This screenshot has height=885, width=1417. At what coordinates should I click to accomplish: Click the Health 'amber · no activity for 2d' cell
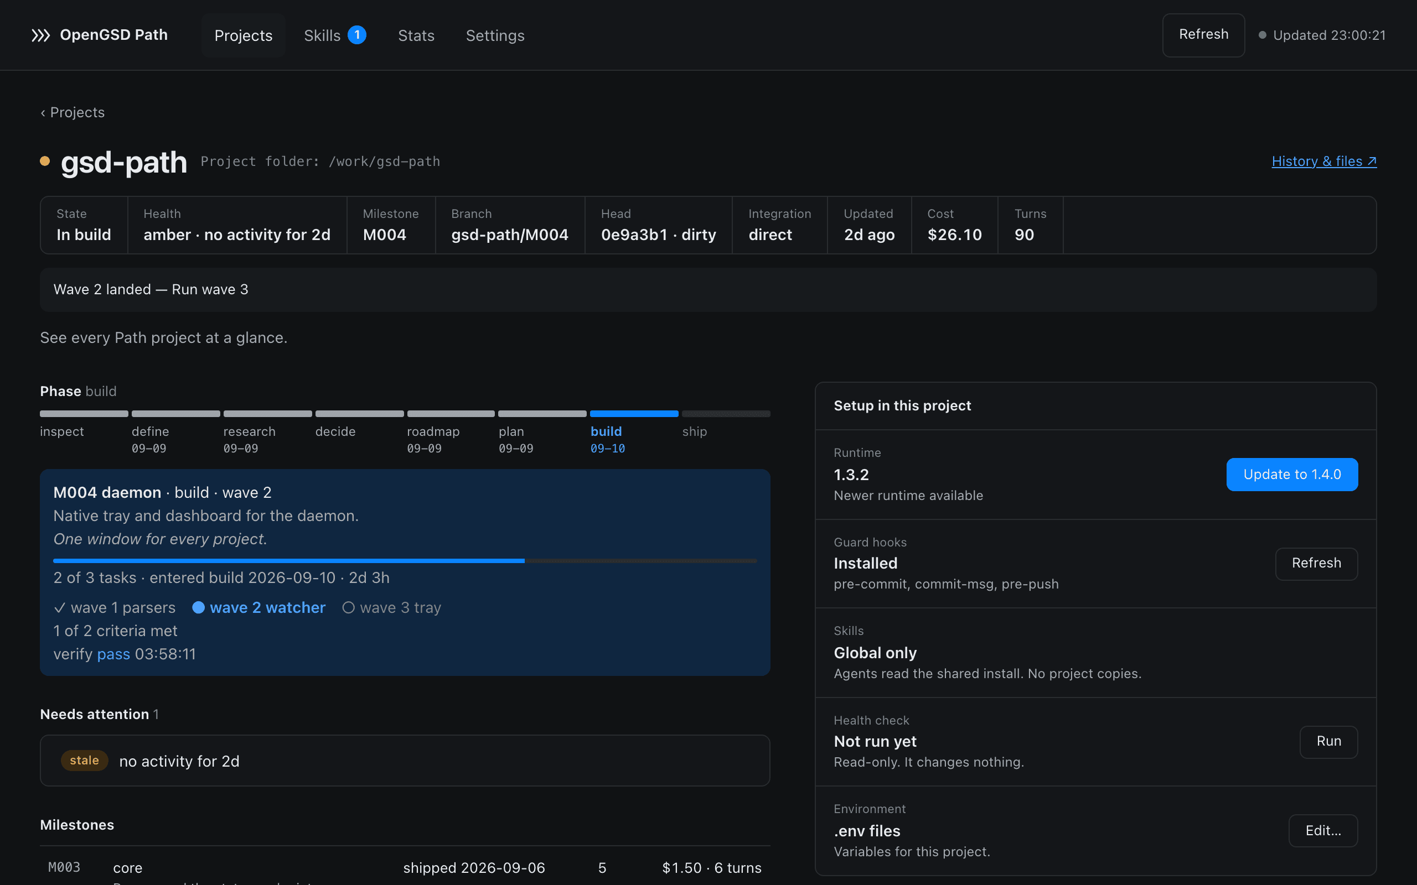[237, 225]
